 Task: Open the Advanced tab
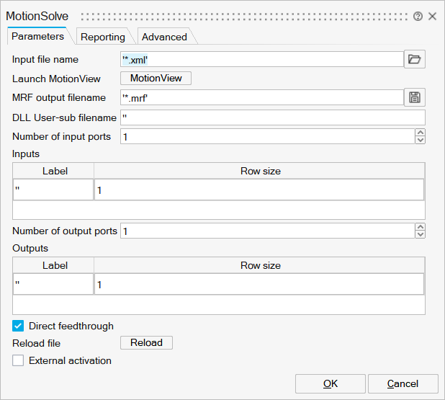(x=163, y=37)
